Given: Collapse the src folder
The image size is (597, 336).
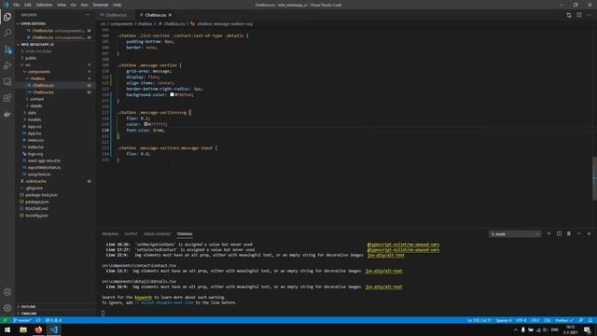Looking at the screenshot, I should (28, 64).
